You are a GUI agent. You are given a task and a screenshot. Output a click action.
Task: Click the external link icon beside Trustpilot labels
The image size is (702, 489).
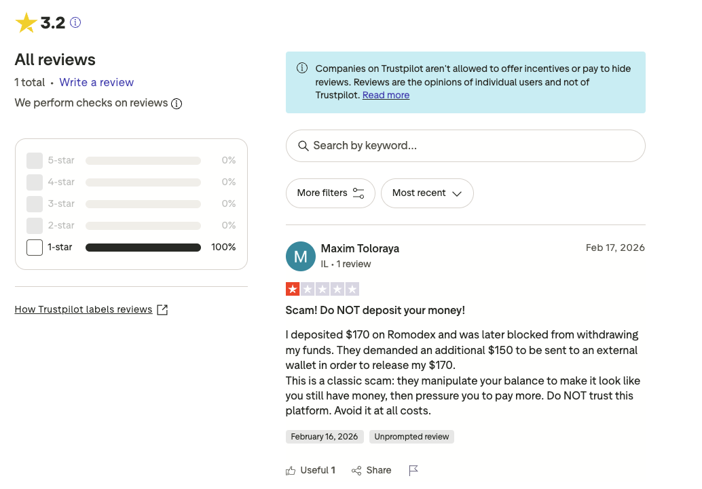pos(162,310)
